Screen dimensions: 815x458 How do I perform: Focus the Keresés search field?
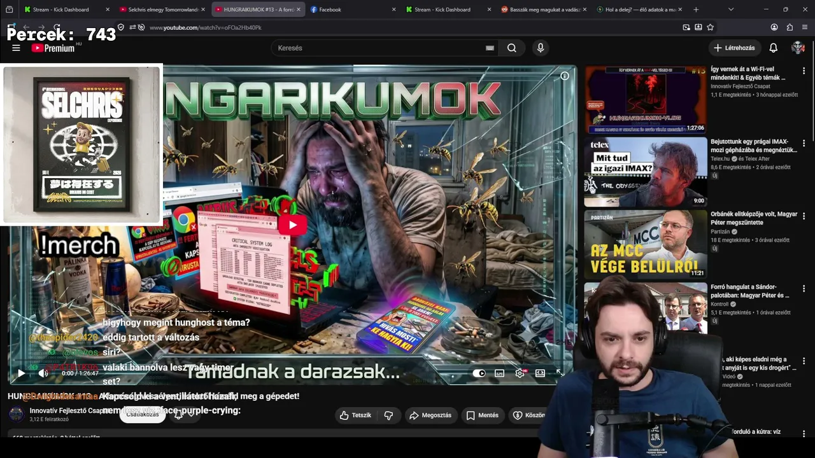coord(385,48)
